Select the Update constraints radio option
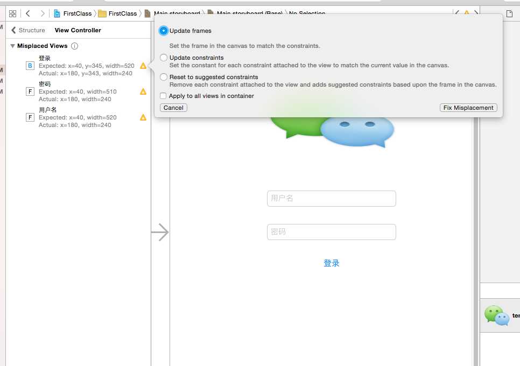The width and height of the screenshot is (520, 366). (164, 58)
